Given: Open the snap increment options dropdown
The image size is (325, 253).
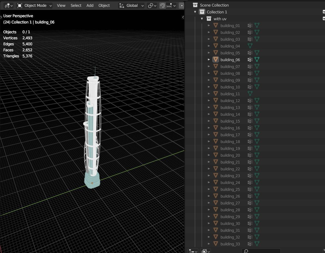Looking at the screenshot, I should tap(171, 6).
